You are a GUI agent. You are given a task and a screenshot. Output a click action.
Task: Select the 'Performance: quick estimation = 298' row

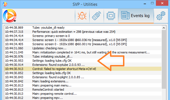pyautogui.click(x=83, y=32)
